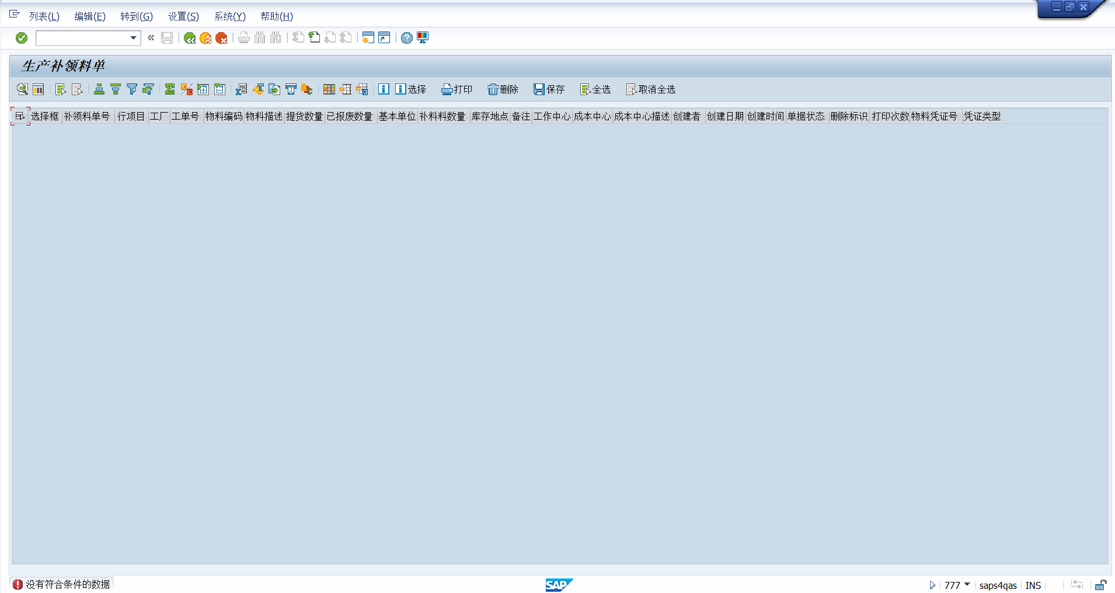Viewport: 1115px width, 593px height.
Task: Click the Expand subtotal plus icon
Action: tap(203, 89)
